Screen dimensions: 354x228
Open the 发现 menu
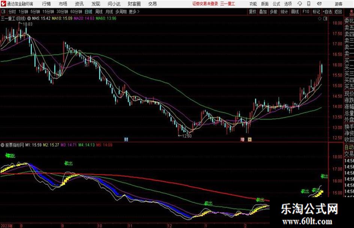click(x=96, y=4)
